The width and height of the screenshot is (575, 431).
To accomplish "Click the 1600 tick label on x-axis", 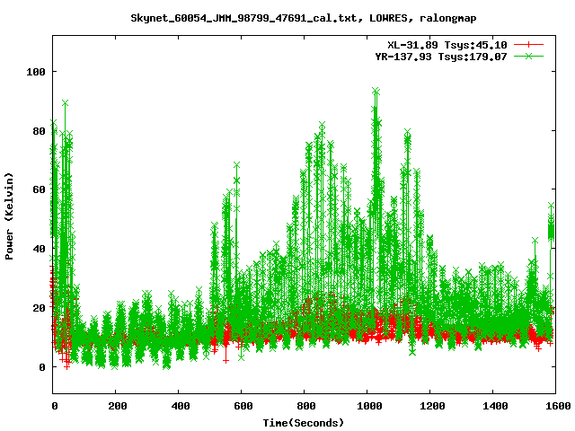I will (554, 407).
